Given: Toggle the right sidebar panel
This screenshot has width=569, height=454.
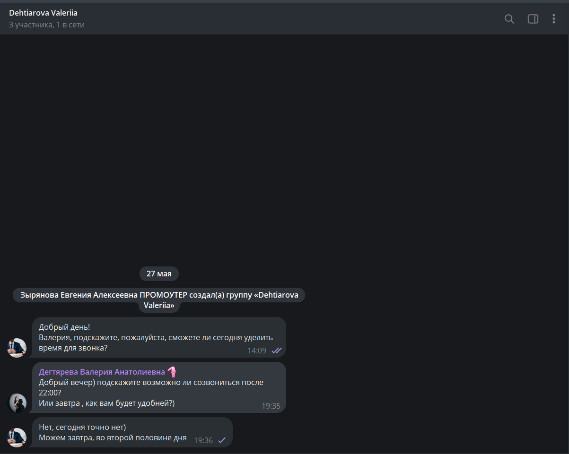Looking at the screenshot, I should tap(533, 19).
